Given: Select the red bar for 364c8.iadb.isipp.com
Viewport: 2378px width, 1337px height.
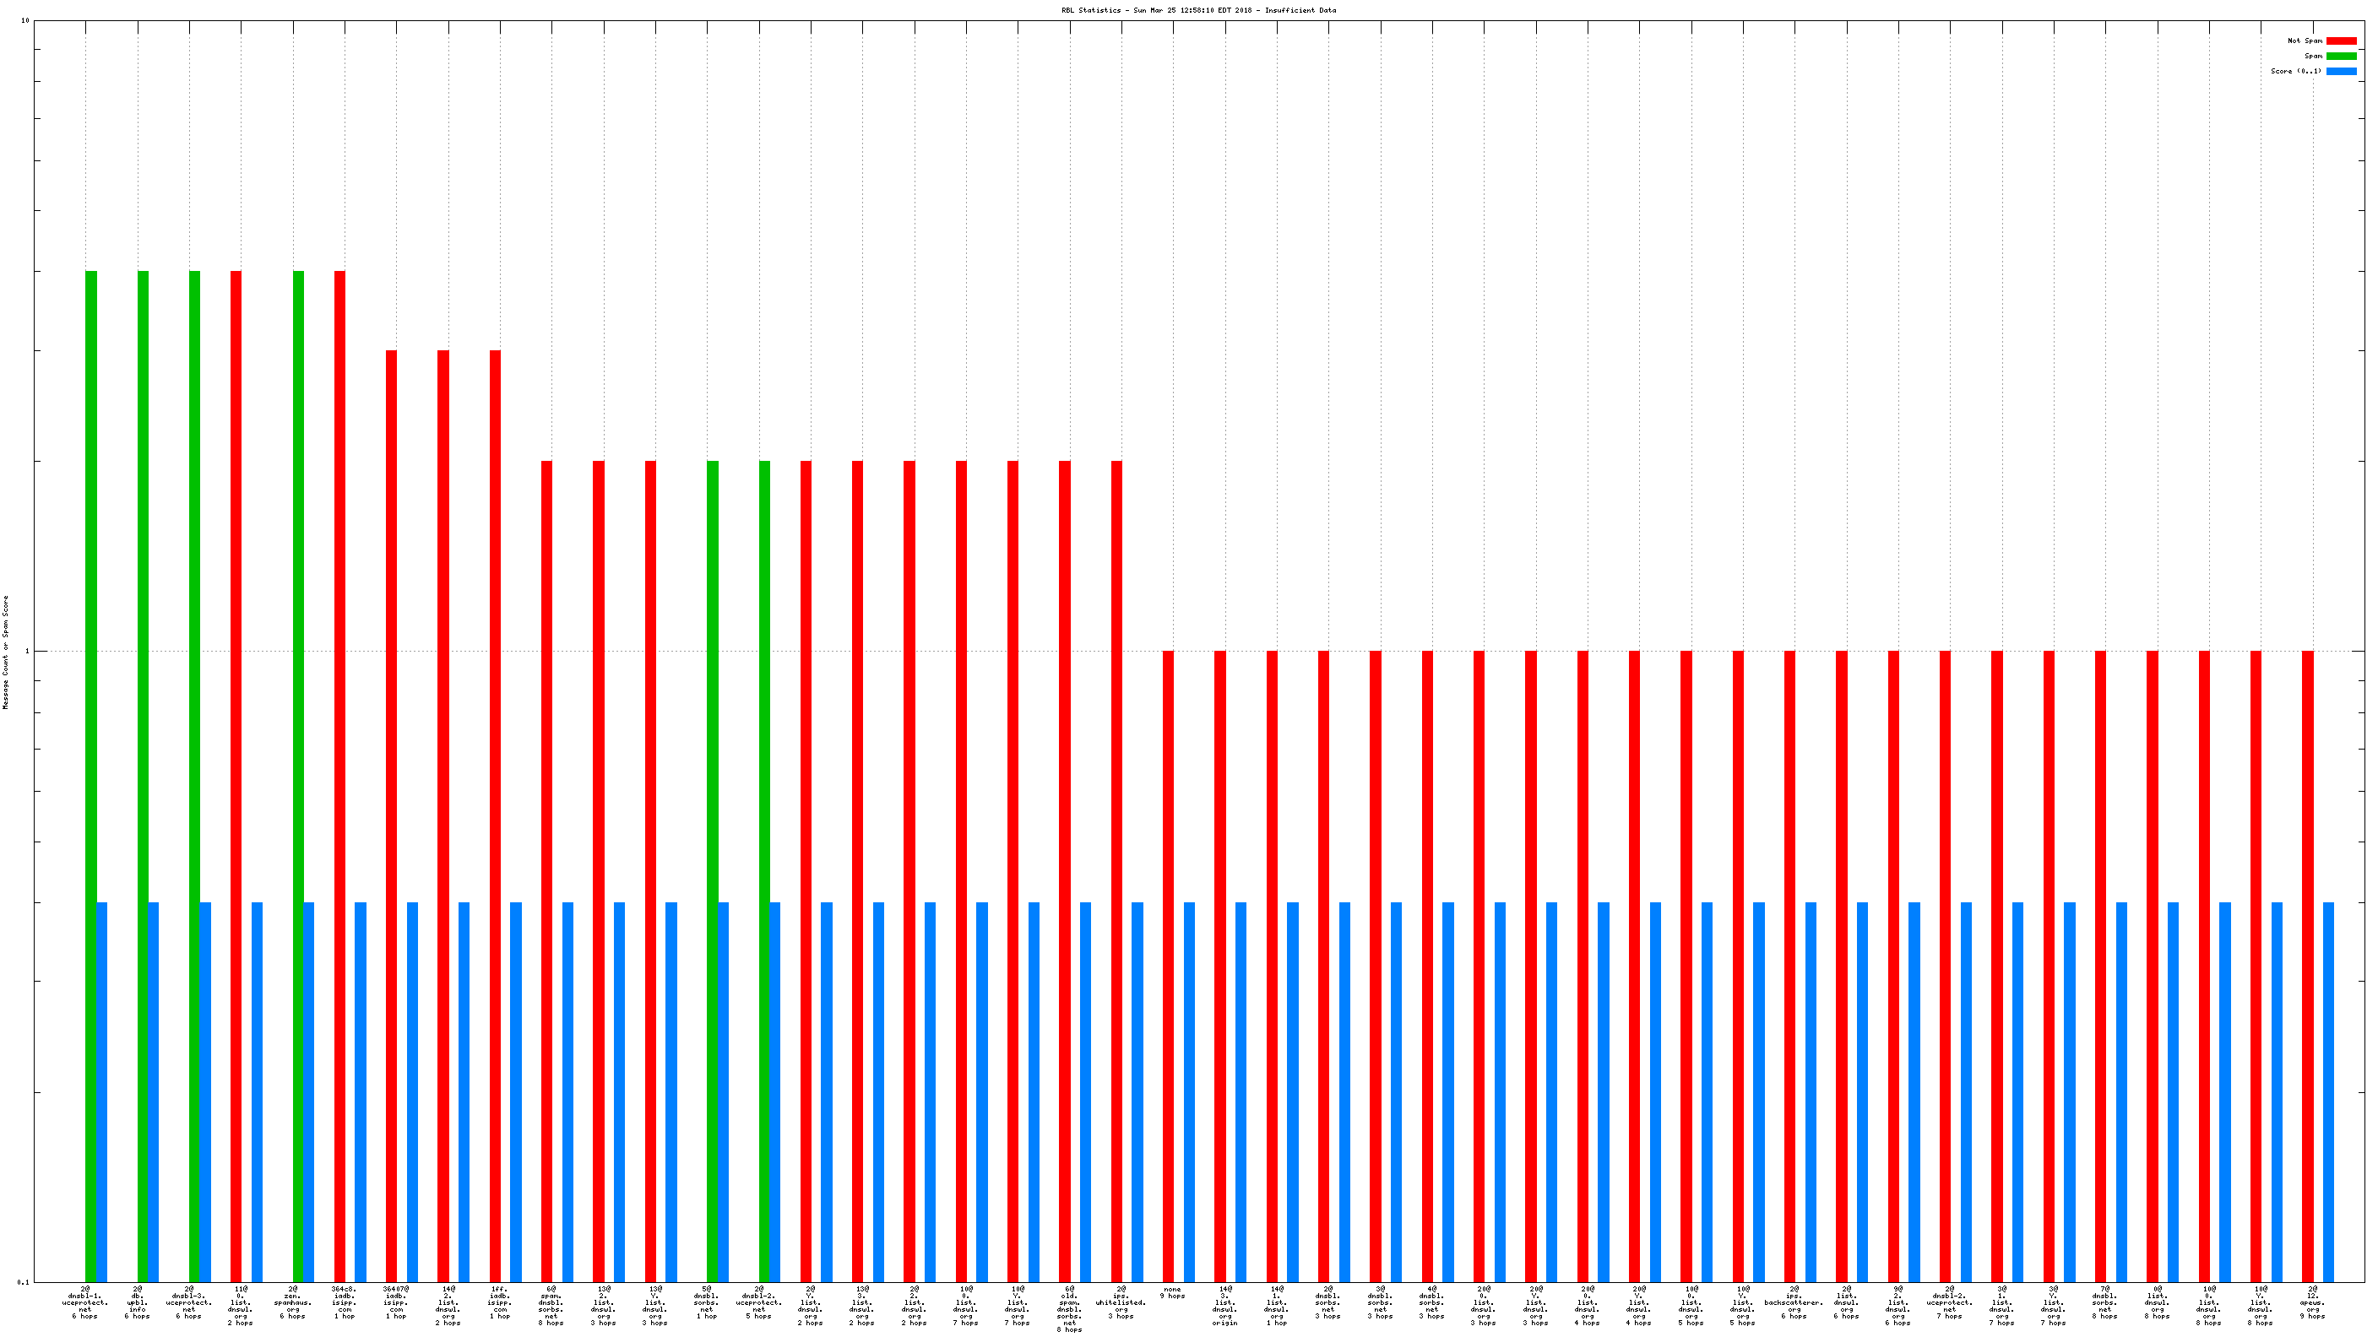Looking at the screenshot, I should click(339, 775).
